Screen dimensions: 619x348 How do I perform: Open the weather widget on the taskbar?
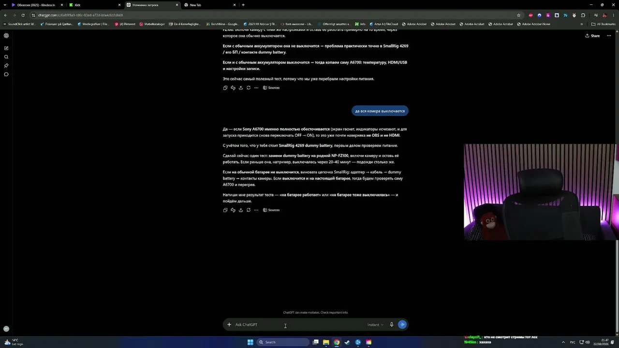[x=14, y=342]
